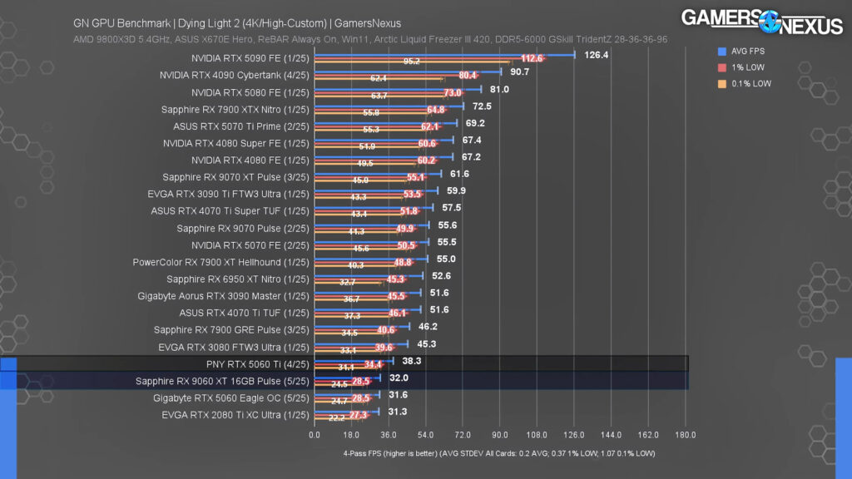This screenshot has height=479, width=852.
Task: Click the orange 0.1% LOW legend swatch
Action: pyautogui.click(x=721, y=84)
